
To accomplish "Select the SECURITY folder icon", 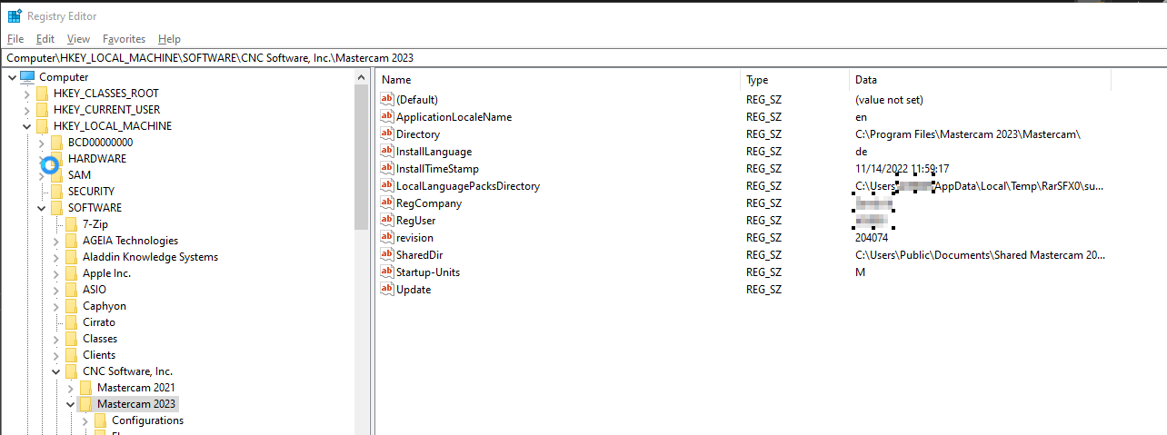I will pos(56,192).
